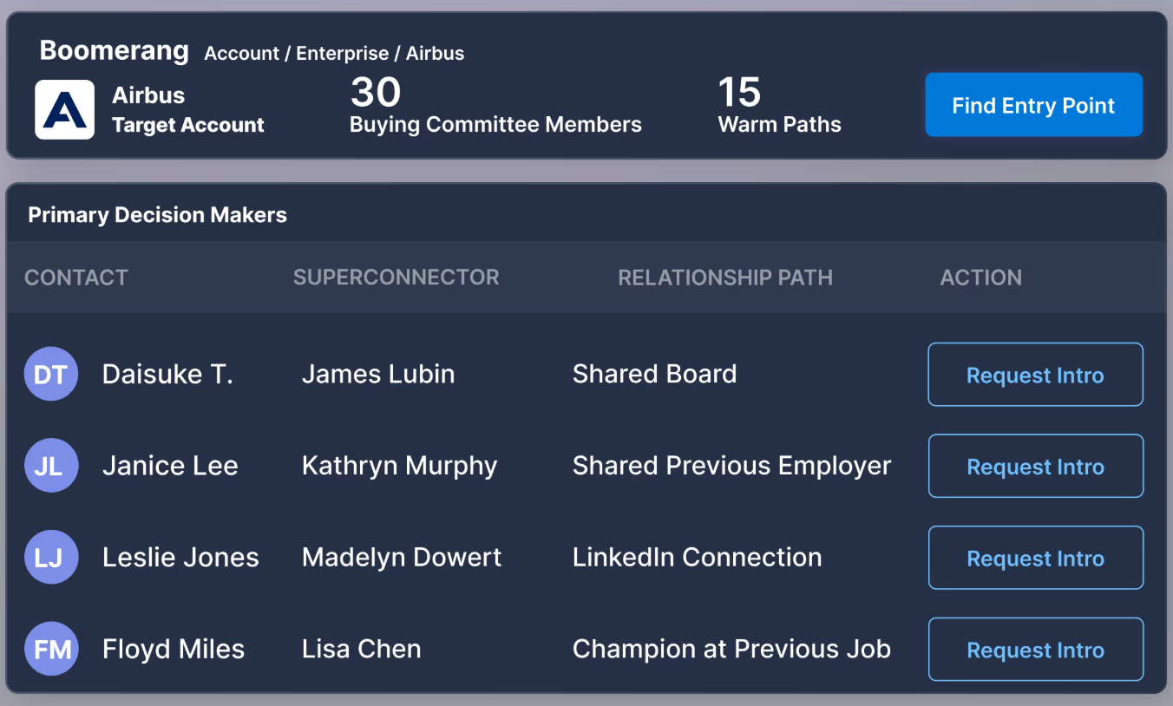This screenshot has width=1173, height=706.
Task: Click the Find Entry Point button
Action: (x=1033, y=105)
